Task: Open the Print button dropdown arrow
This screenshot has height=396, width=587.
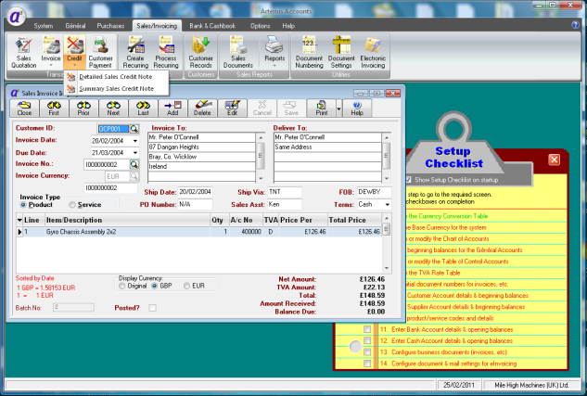Action: [338, 109]
